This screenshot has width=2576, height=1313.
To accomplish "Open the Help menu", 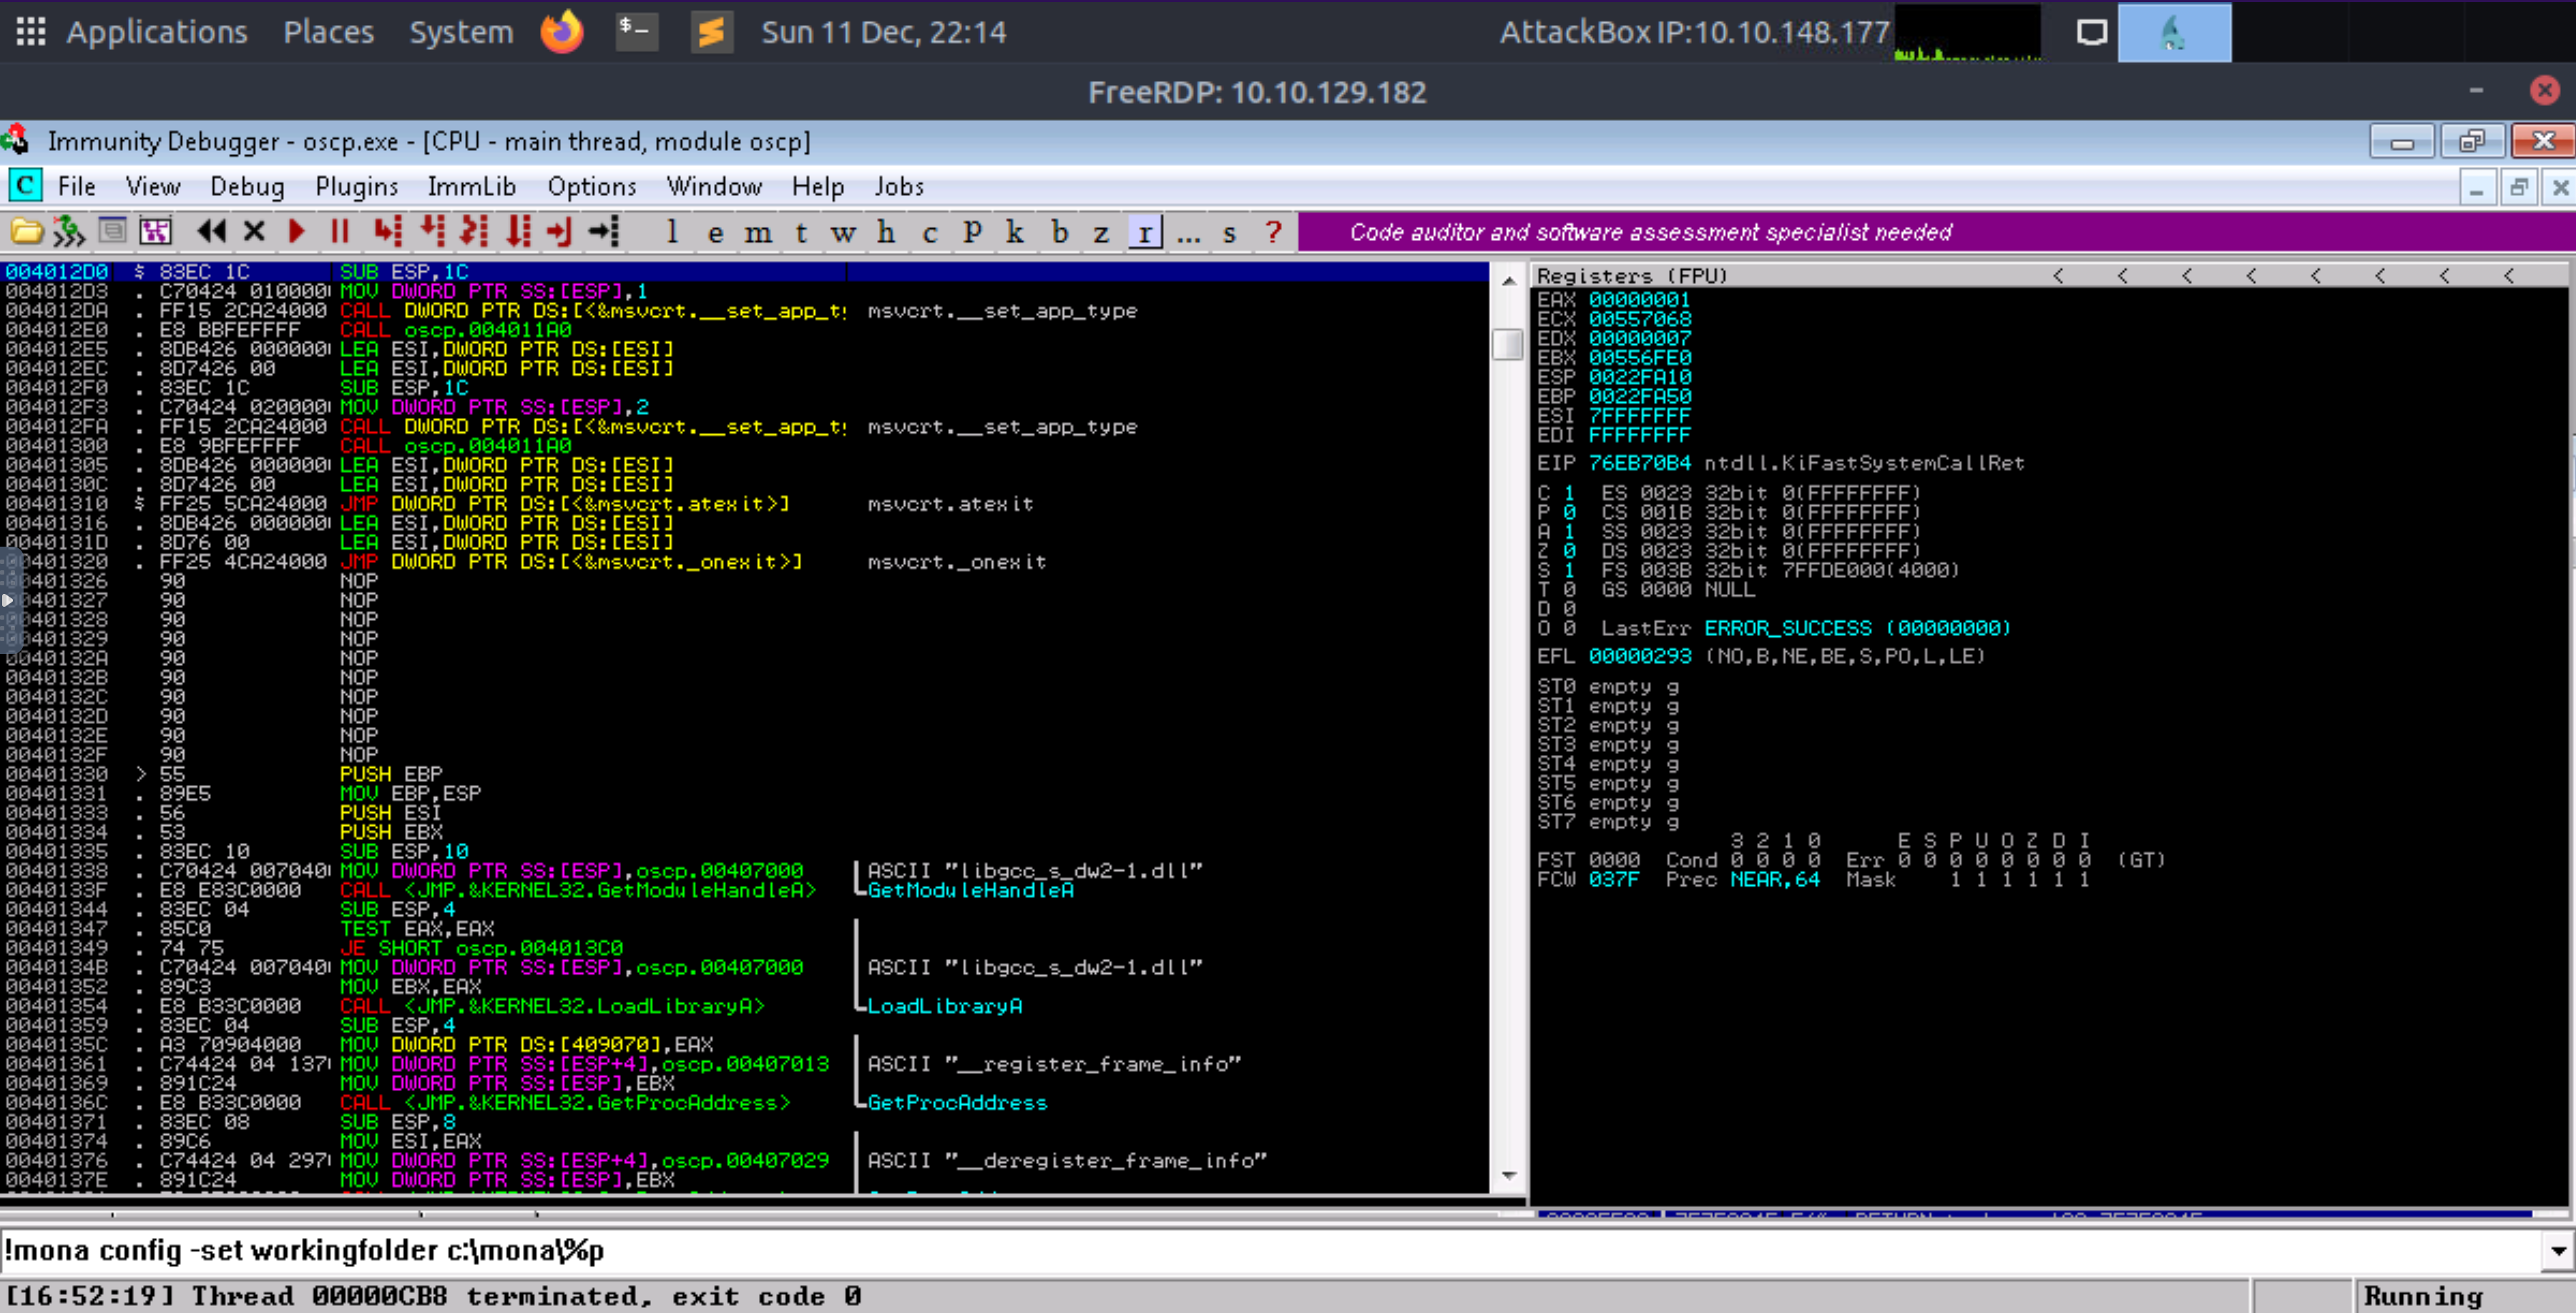I will coord(818,186).
